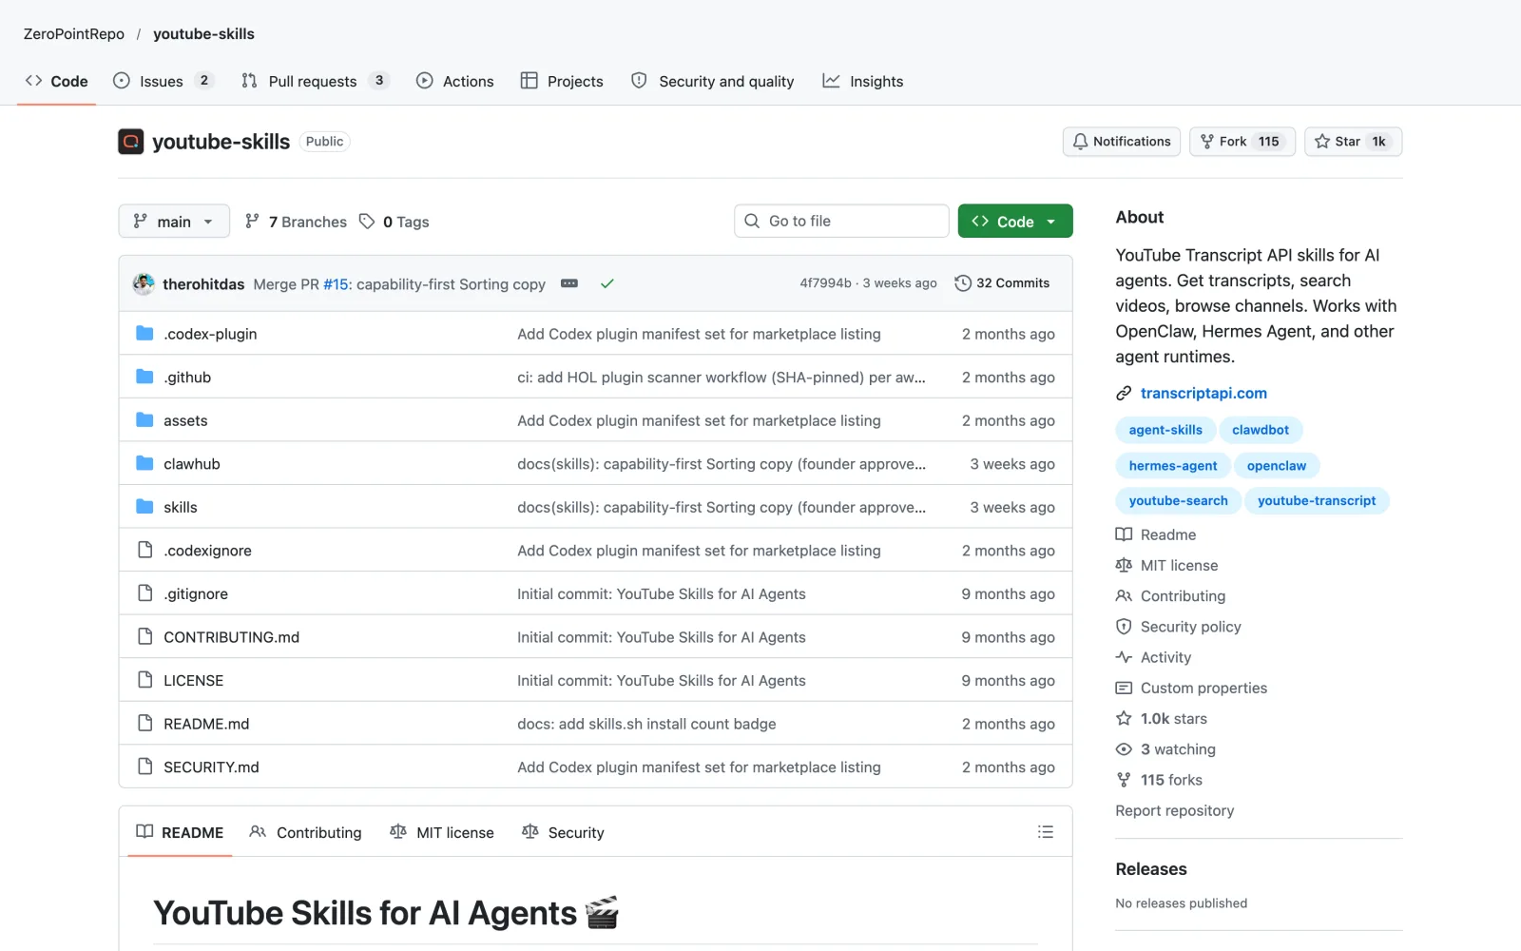Open the Custom properties sidebar link
The width and height of the screenshot is (1521, 951).
(x=1192, y=688)
